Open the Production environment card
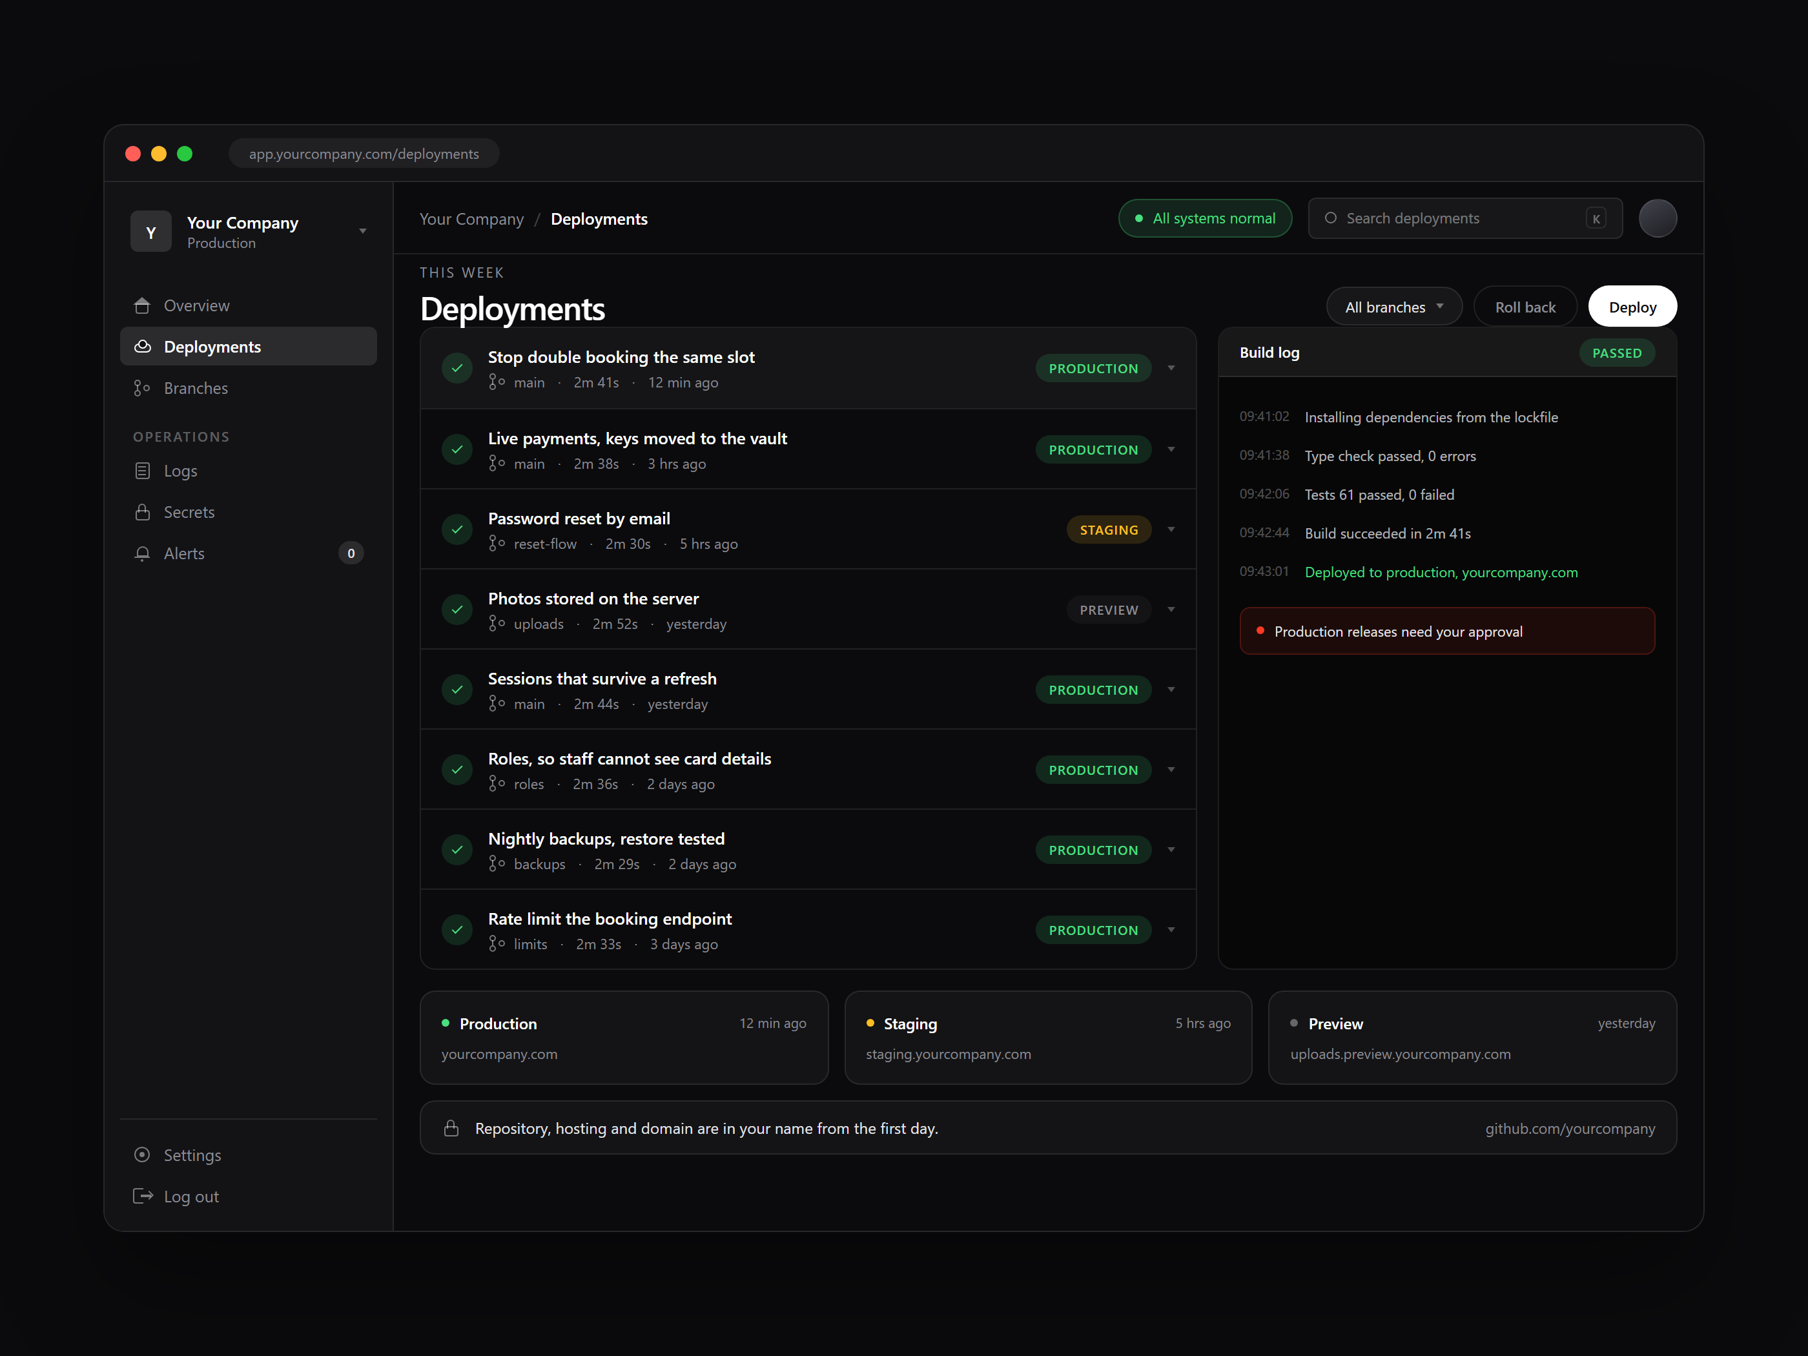 click(624, 1038)
